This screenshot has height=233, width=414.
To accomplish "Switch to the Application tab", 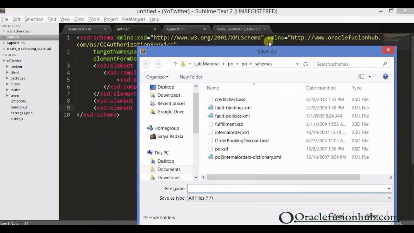I will tap(176, 29).
